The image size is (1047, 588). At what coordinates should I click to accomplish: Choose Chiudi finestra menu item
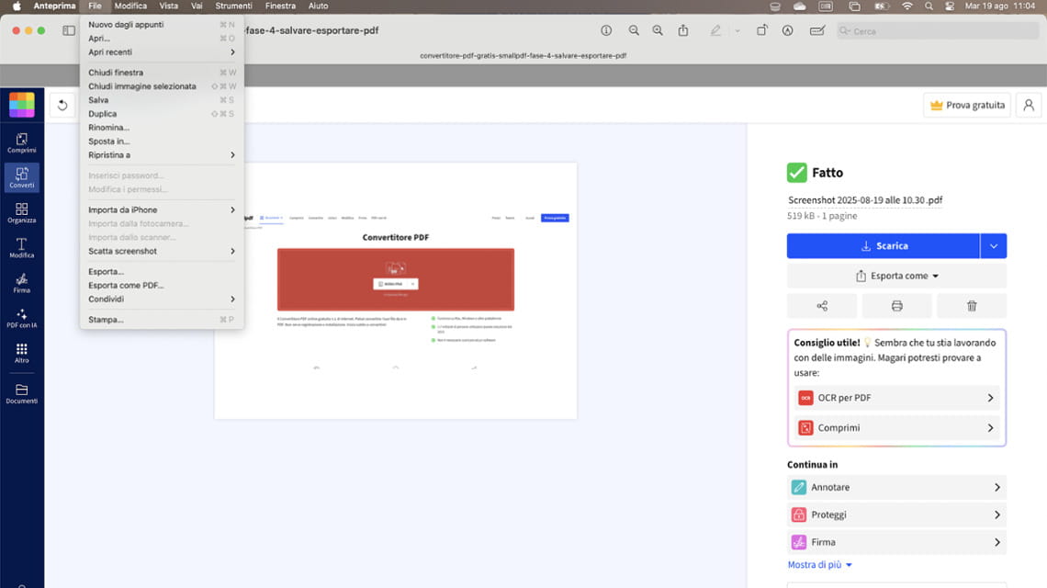click(x=162, y=73)
